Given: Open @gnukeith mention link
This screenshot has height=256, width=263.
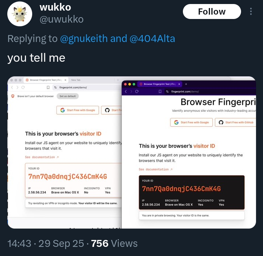Looking at the screenshot, I should click(x=84, y=39).
